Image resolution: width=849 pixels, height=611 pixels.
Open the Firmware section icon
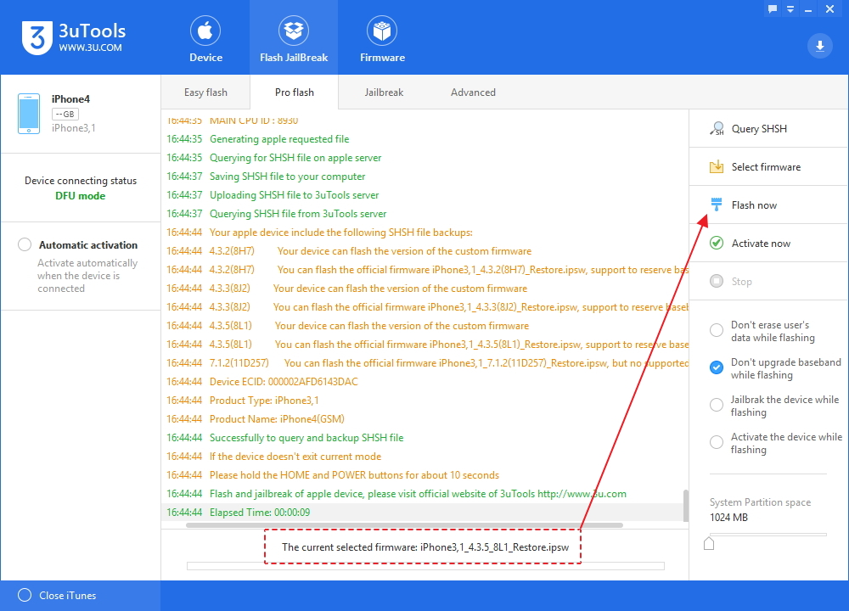point(382,31)
